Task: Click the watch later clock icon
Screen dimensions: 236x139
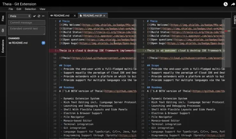Action: tap(225, 4)
